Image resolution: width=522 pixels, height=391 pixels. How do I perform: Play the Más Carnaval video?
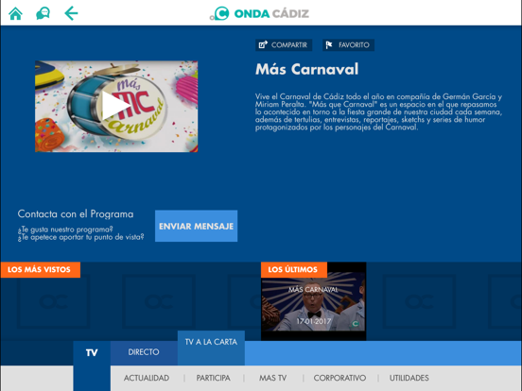[x=116, y=106]
